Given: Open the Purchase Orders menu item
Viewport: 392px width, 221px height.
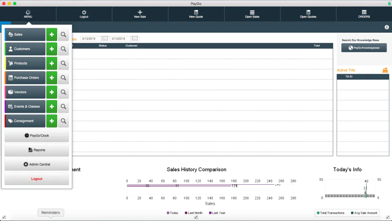Looking at the screenshot, I should click(25, 77).
